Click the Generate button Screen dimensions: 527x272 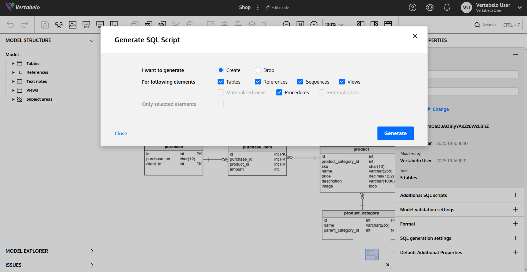[395, 133]
